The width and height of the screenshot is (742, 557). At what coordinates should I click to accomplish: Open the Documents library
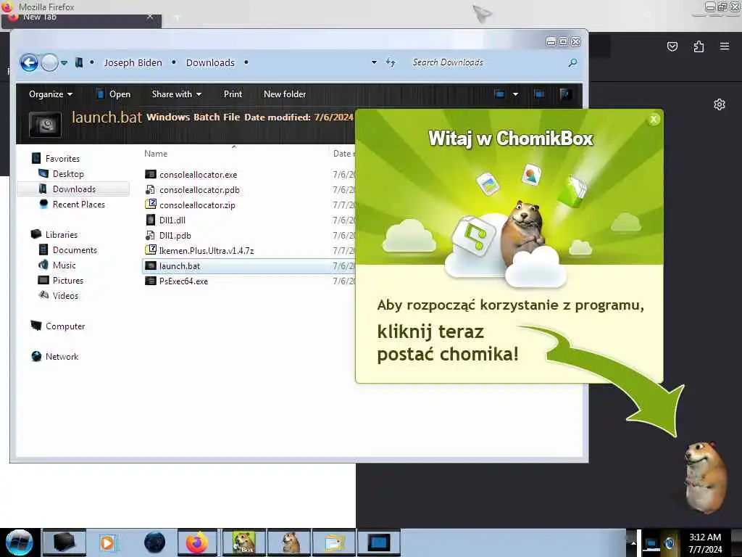pos(75,249)
